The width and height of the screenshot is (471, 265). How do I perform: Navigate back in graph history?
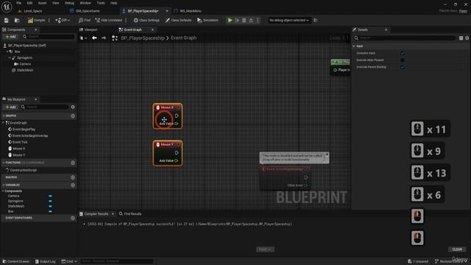tap(94, 38)
